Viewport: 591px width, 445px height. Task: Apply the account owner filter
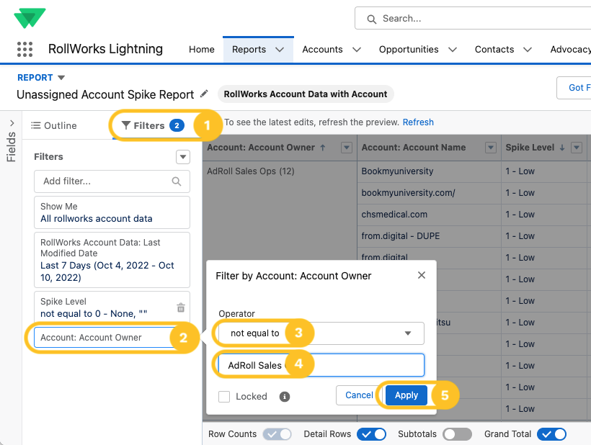coord(406,395)
